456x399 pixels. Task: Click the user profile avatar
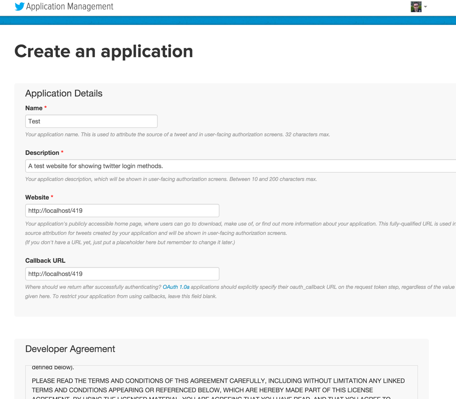pyautogui.click(x=416, y=7)
